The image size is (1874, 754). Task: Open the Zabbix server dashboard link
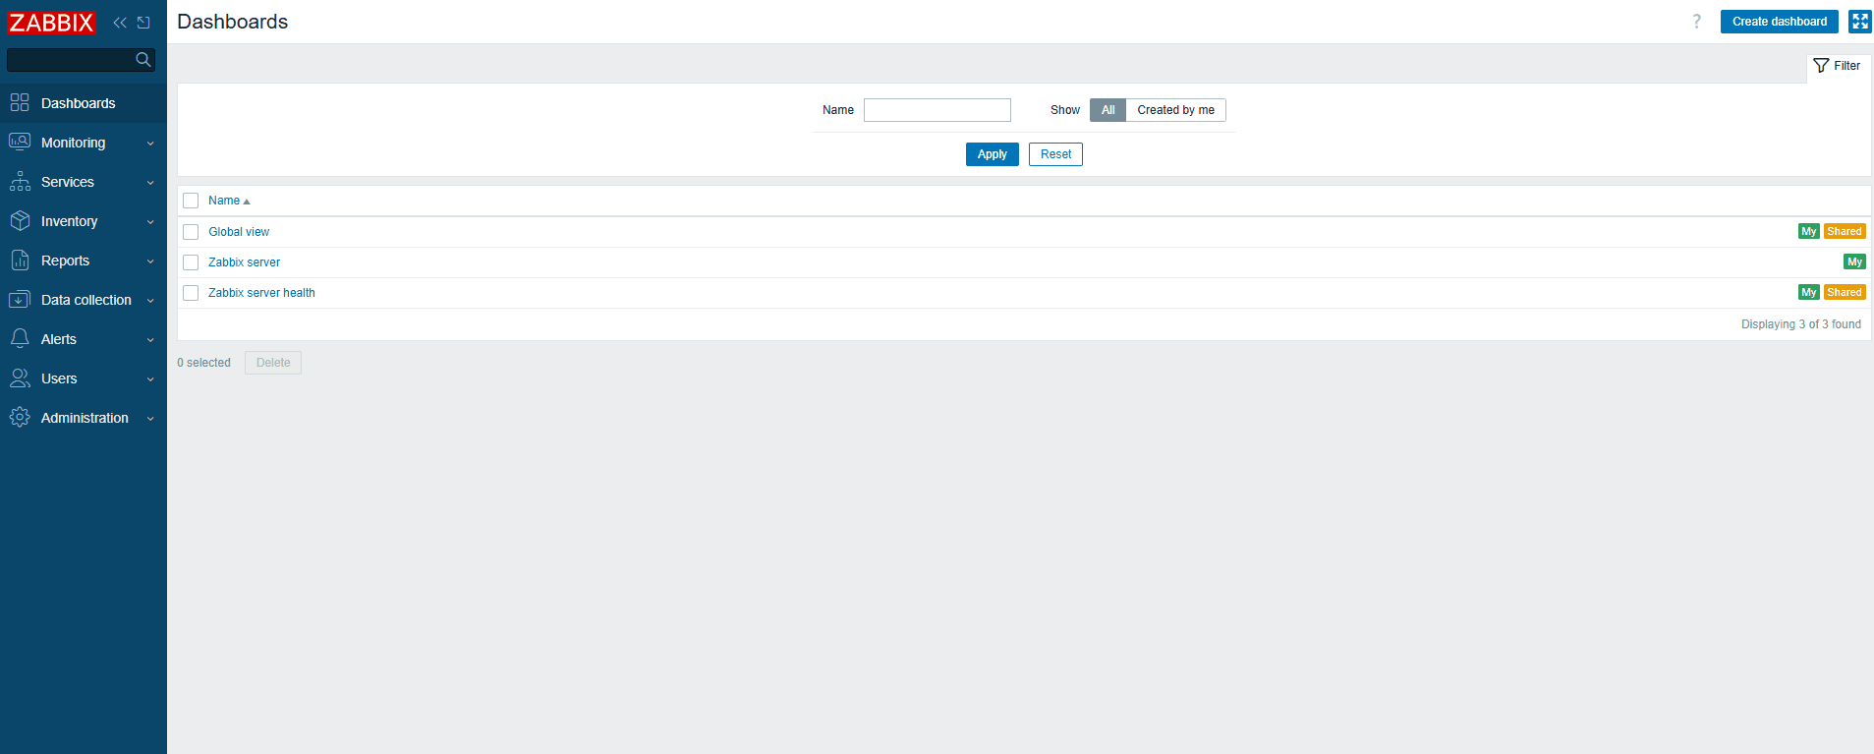(244, 262)
